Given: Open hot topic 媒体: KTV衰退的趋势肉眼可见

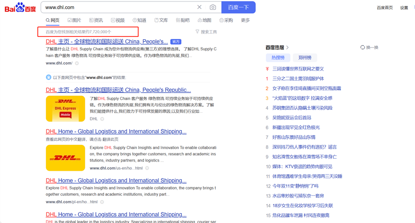Looking at the screenshot, I should tap(302, 167).
